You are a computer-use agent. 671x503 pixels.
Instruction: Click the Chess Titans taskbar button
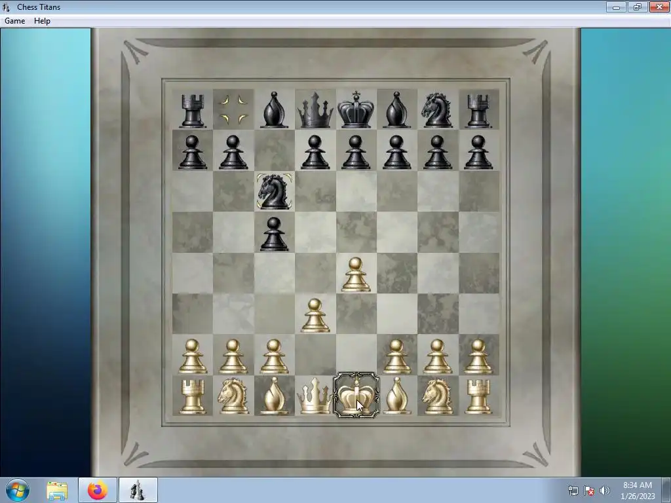(x=138, y=490)
